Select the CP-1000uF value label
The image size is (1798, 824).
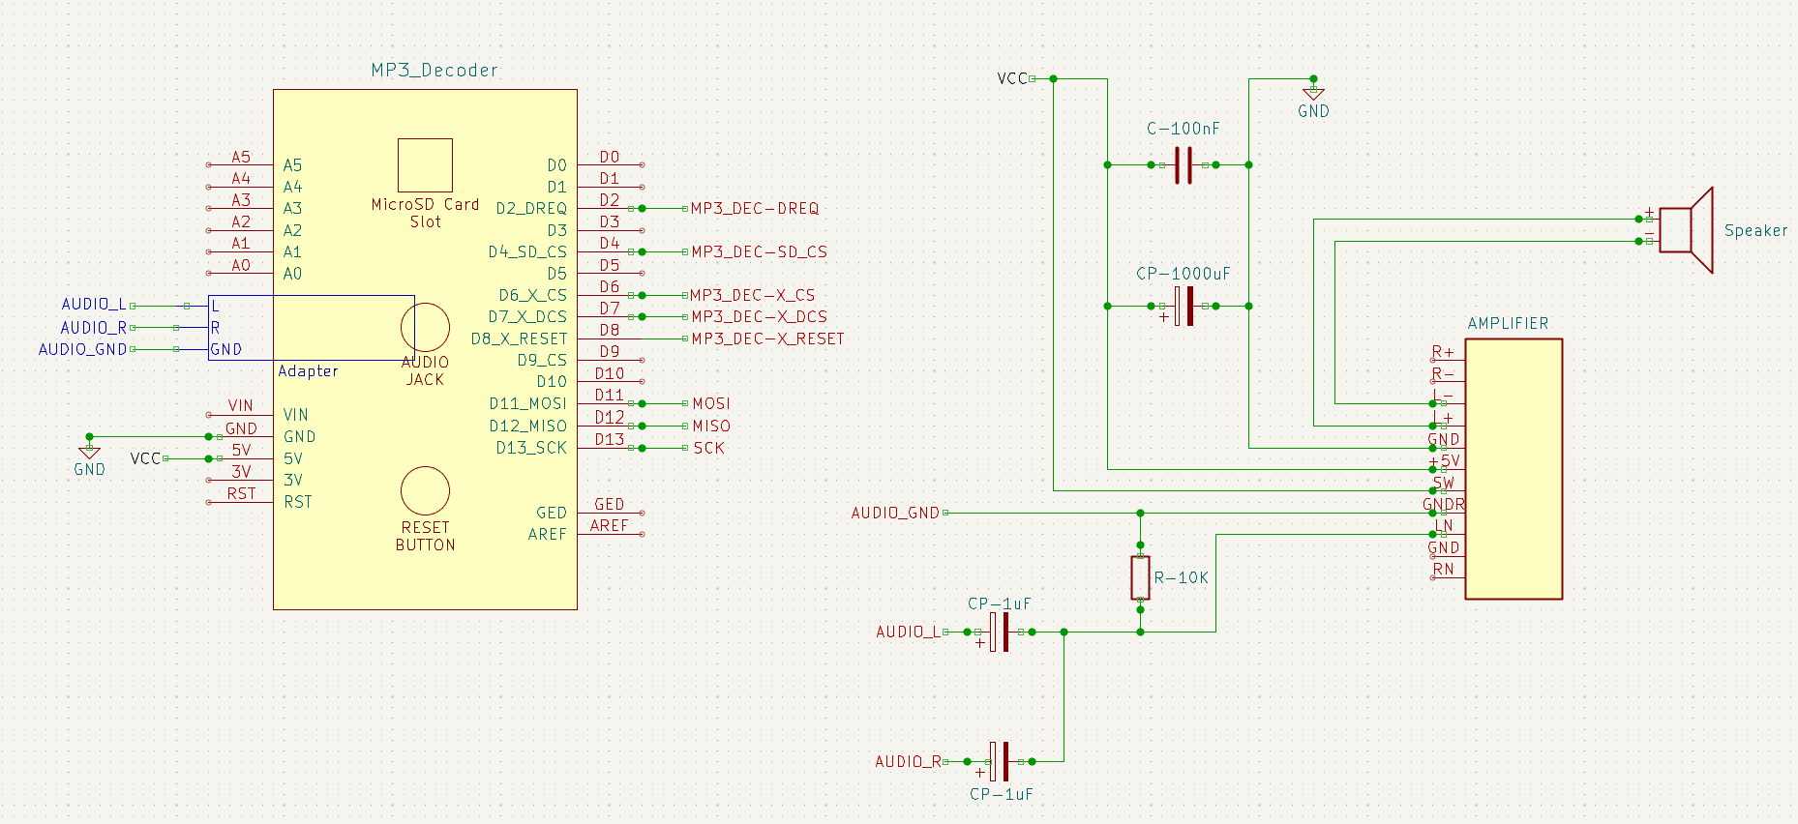click(1183, 274)
